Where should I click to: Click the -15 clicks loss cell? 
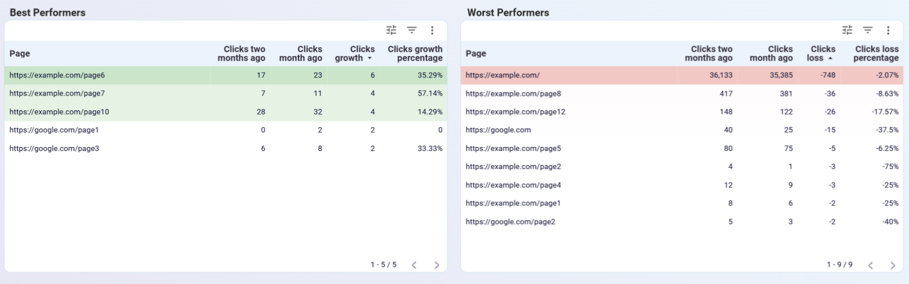[830, 130]
